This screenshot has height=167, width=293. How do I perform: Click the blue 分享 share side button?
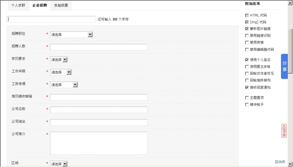284,66
